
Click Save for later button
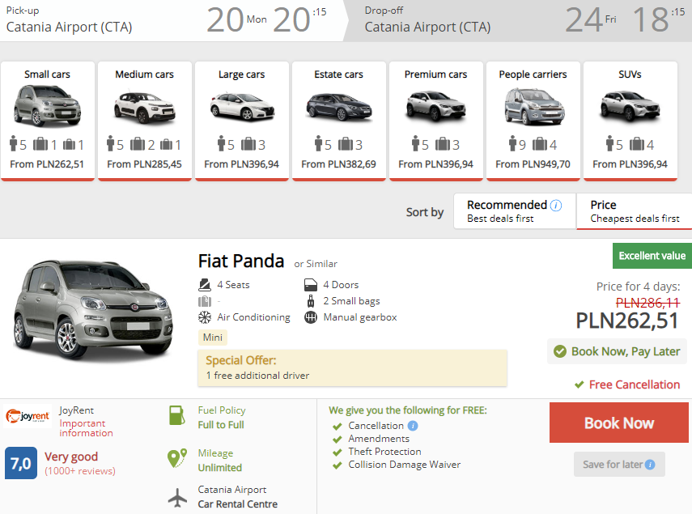(619, 464)
